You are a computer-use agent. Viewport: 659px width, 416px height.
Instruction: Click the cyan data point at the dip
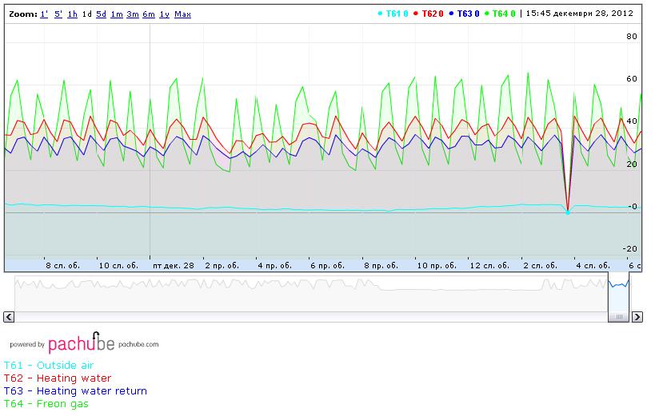(568, 212)
